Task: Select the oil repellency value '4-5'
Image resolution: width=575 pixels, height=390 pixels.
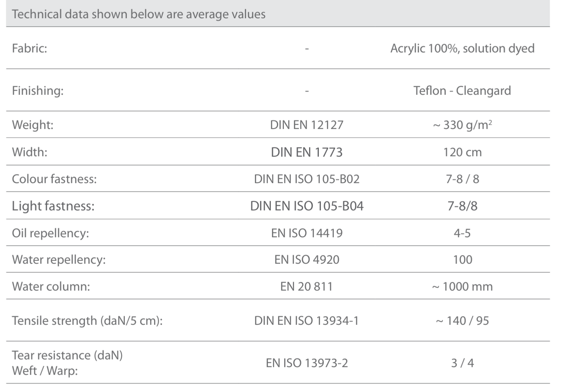Action: pyautogui.click(x=462, y=233)
